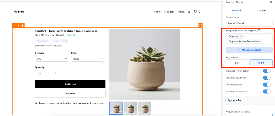Click the move section up arrow icon
275x116 pixels.
14,26
